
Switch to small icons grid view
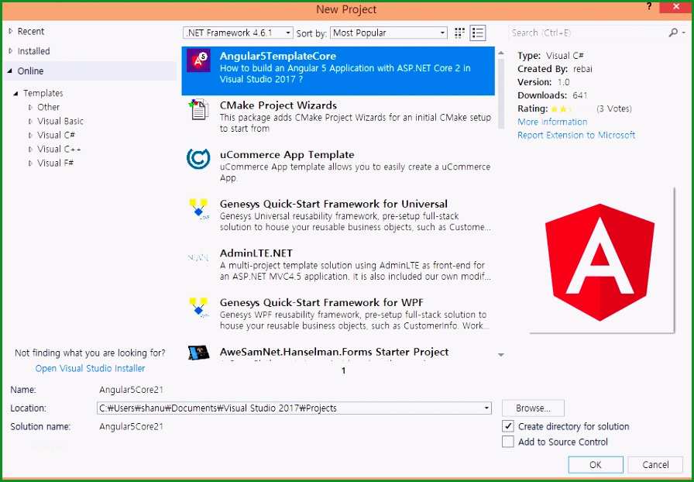pyautogui.click(x=459, y=33)
